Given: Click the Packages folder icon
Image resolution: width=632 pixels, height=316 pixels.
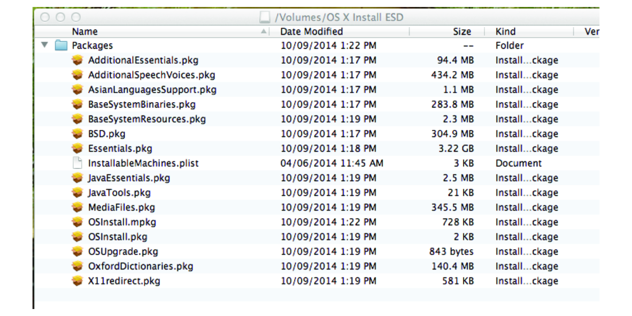Looking at the screenshot, I should pyautogui.click(x=60, y=45).
